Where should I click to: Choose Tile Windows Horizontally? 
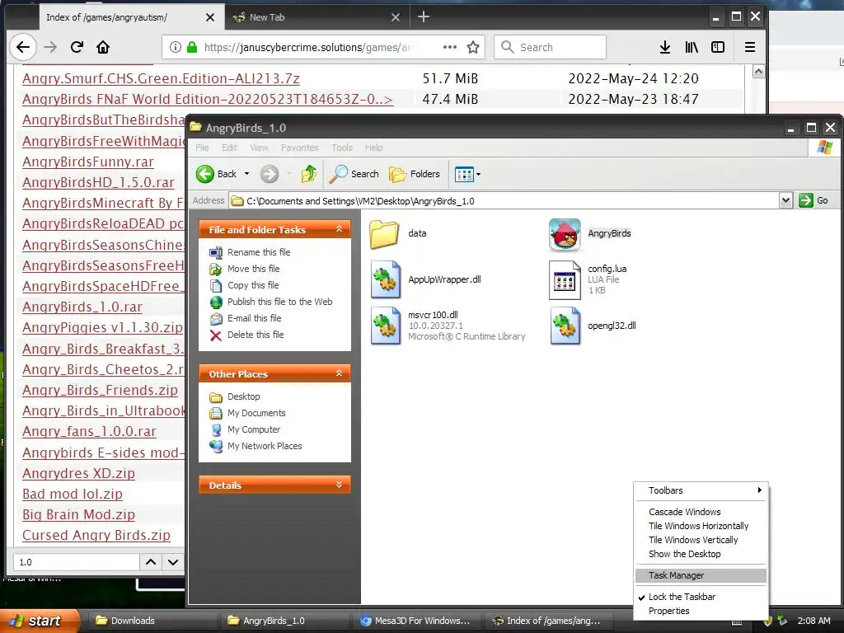pos(701,526)
